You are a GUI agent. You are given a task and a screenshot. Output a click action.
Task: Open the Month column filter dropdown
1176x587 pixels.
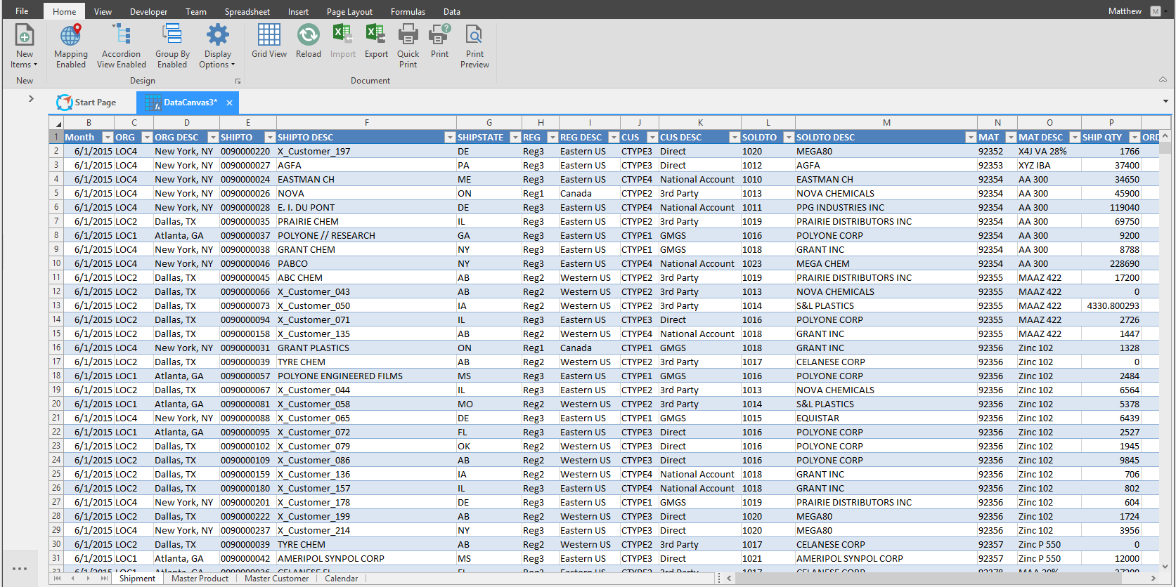108,138
